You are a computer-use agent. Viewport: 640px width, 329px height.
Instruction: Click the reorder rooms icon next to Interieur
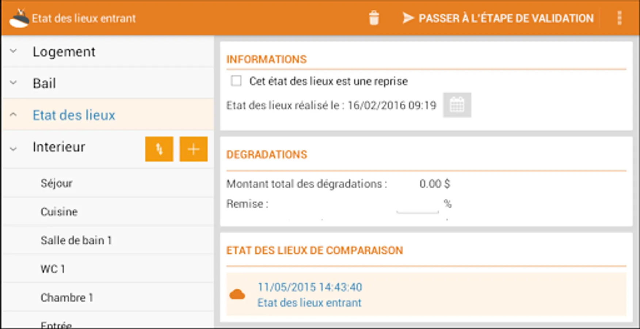pyautogui.click(x=159, y=149)
